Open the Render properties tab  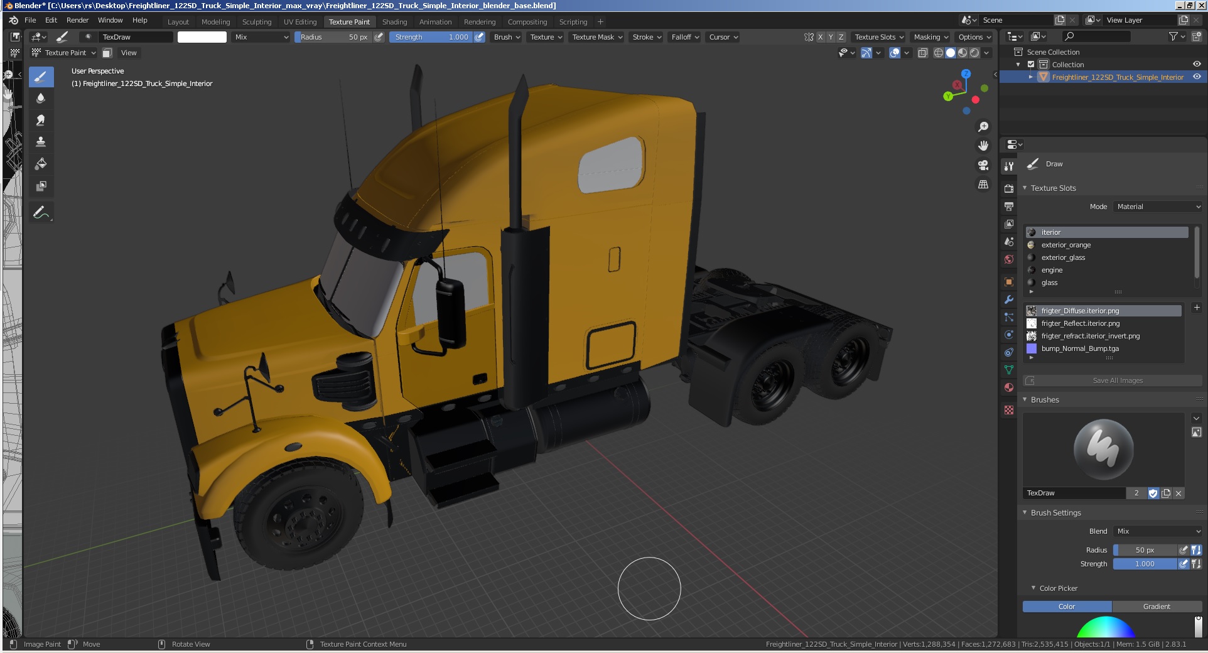1009,188
